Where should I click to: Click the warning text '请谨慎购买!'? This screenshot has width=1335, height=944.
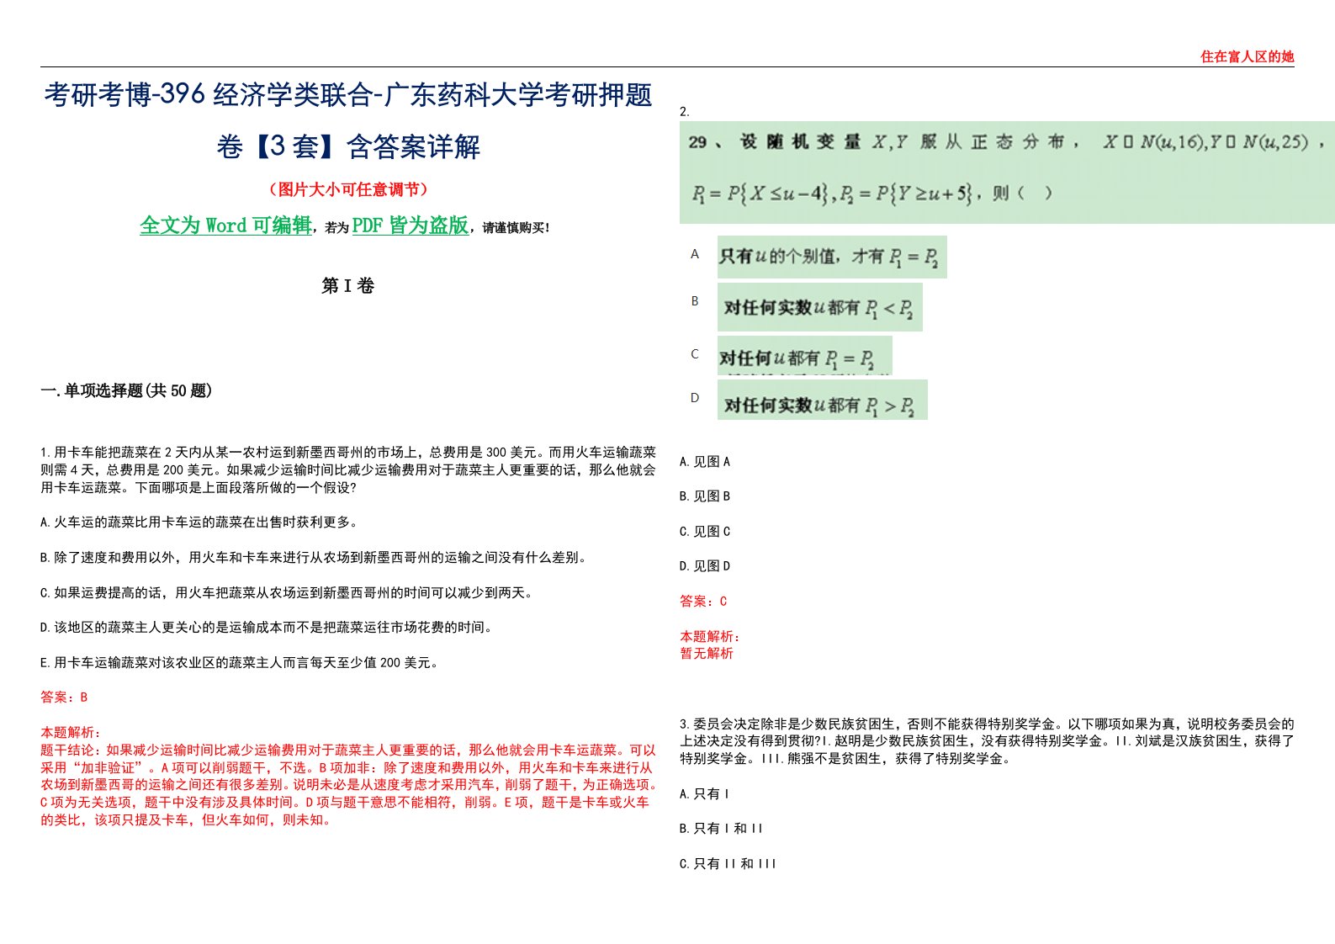(517, 228)
